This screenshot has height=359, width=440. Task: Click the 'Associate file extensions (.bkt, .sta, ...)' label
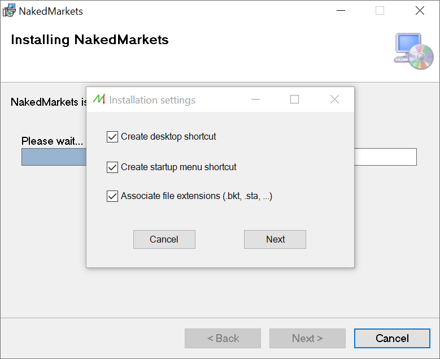(x=197, y=196)
